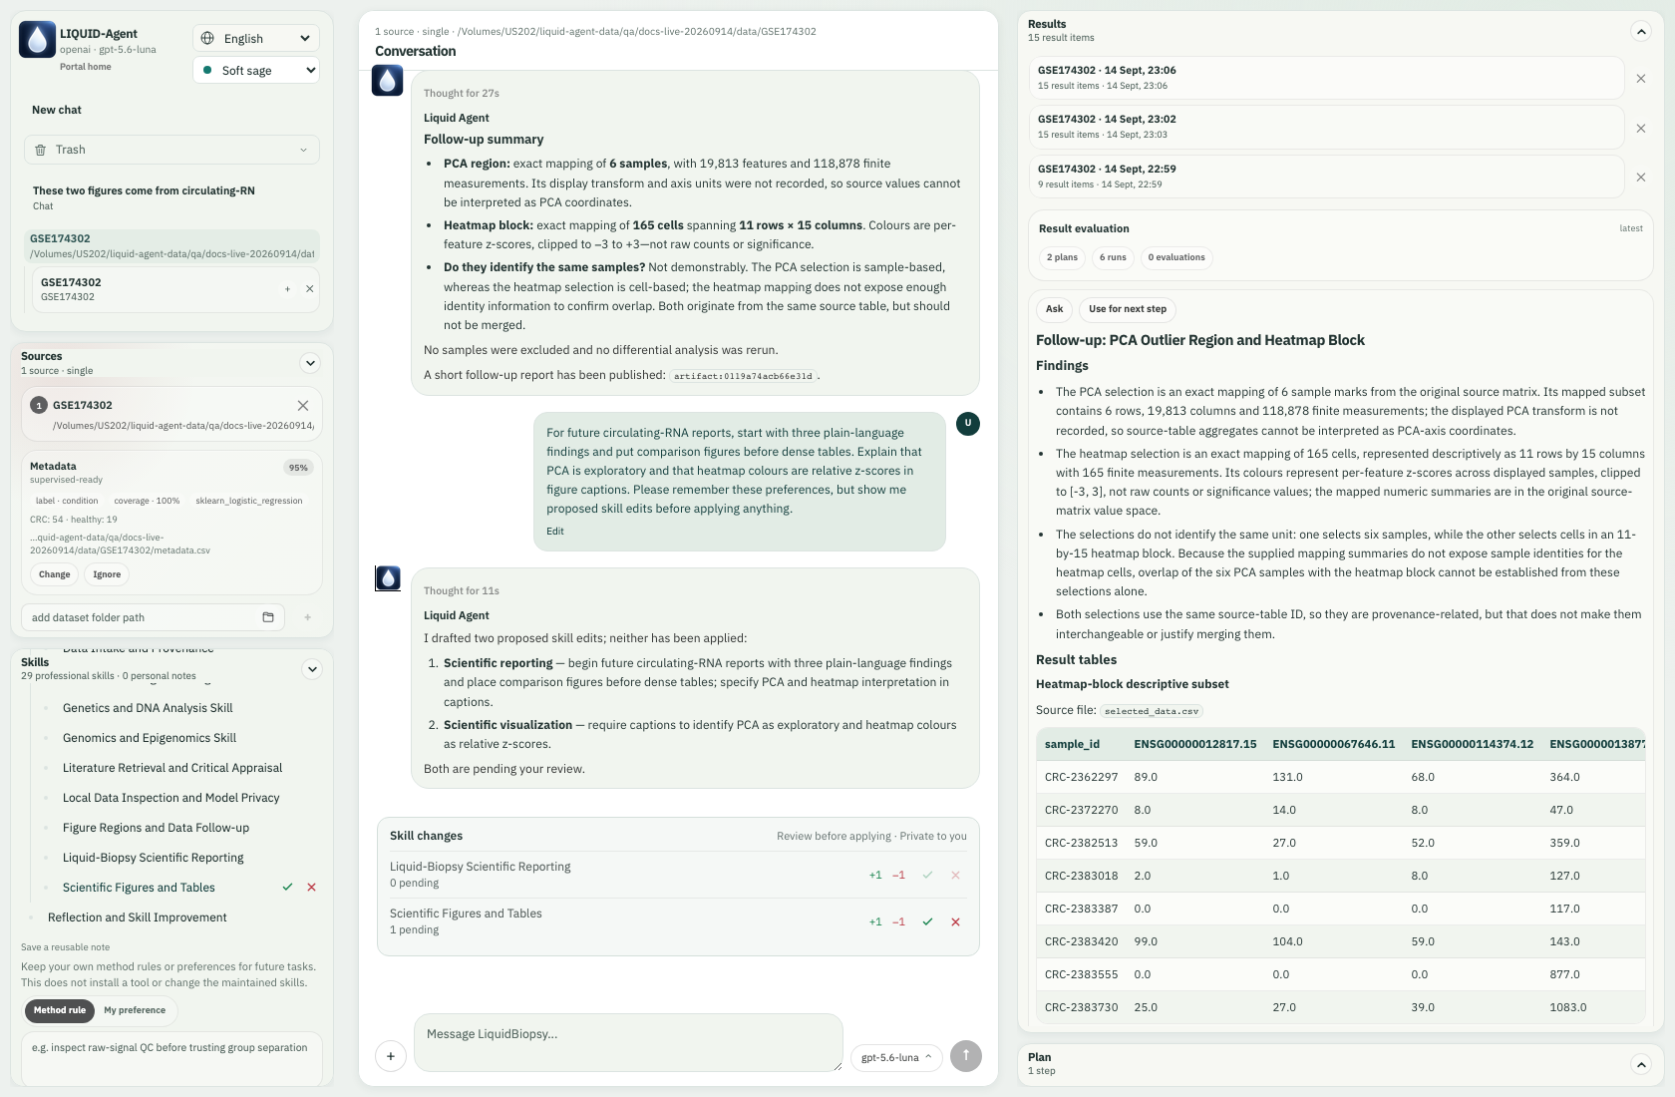Expand the Trash dropdown chevron
The image size is (1675, 1097).
point(304,150)
